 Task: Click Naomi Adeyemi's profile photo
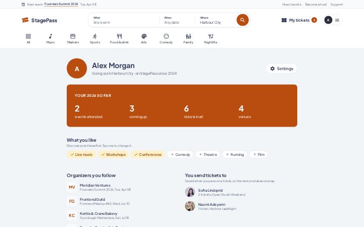(x=190, y=206)
